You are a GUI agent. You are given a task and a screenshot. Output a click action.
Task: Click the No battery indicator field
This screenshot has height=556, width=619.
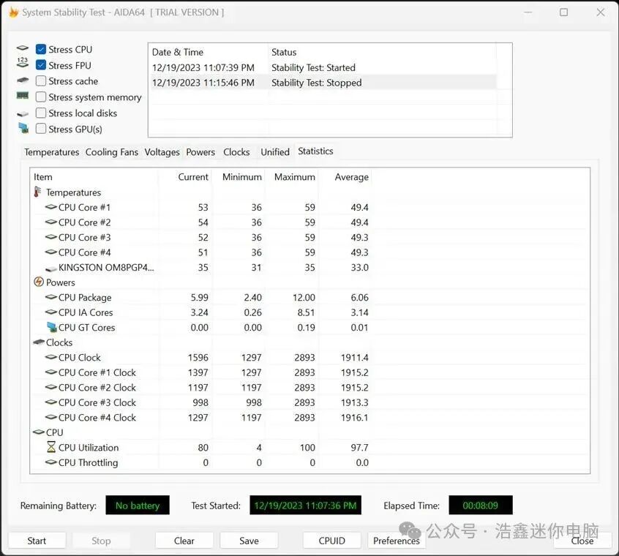138,505
